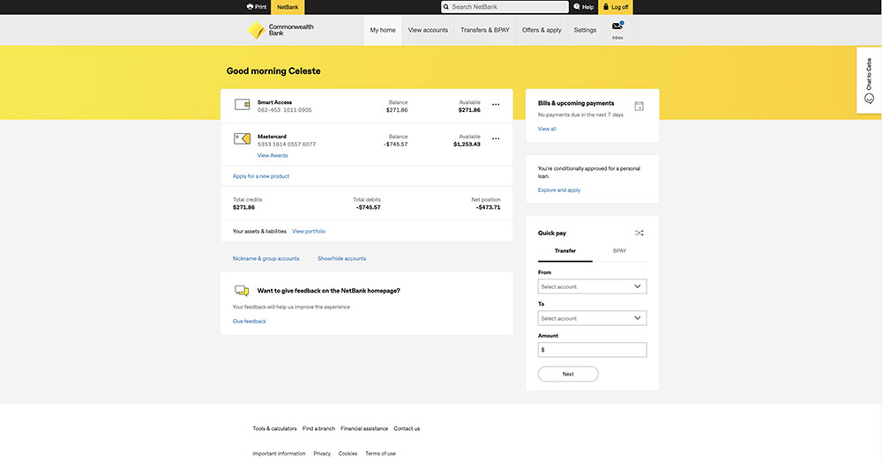
Task: Open Offers & apply menu
Action: (x=542, y=30)
